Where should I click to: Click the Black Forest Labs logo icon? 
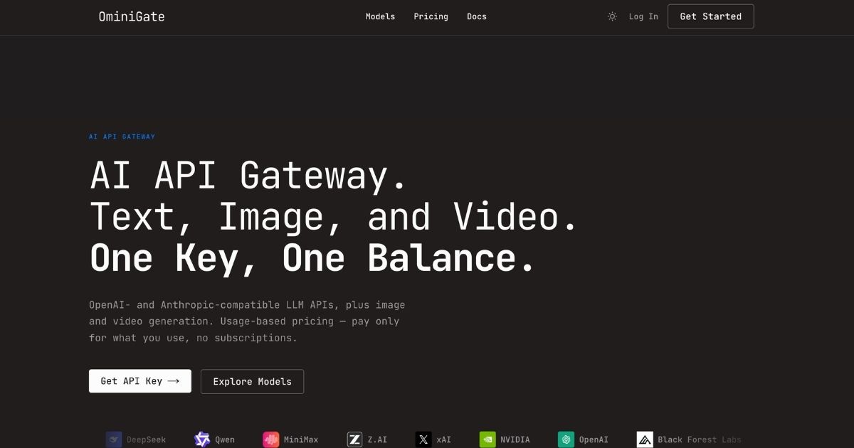(x=645, y=439)
